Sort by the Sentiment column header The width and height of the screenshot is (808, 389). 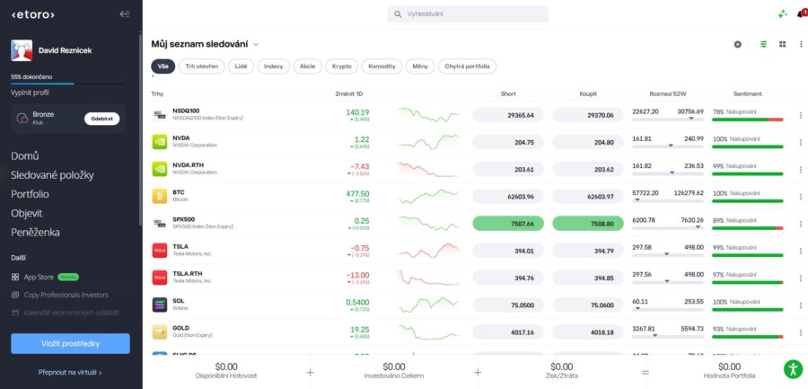point(747,94)
